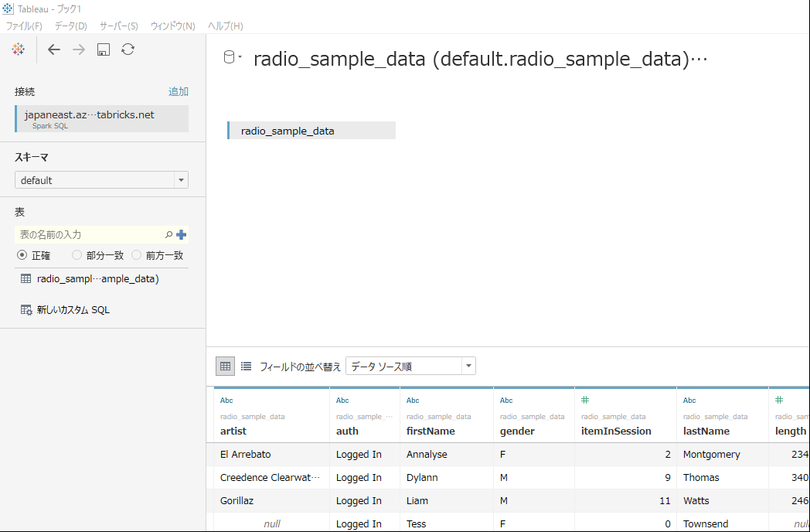Change the artist column type via Abc icon

pyautogui.click(x=225, y=400)
